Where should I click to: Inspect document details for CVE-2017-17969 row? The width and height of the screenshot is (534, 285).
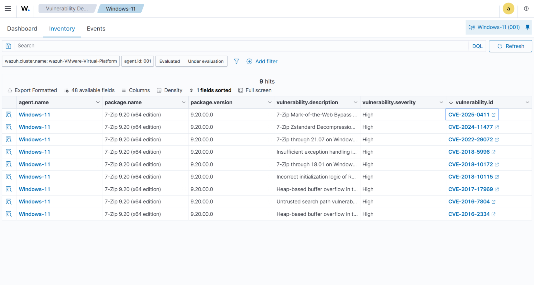(x=9, y=189)
